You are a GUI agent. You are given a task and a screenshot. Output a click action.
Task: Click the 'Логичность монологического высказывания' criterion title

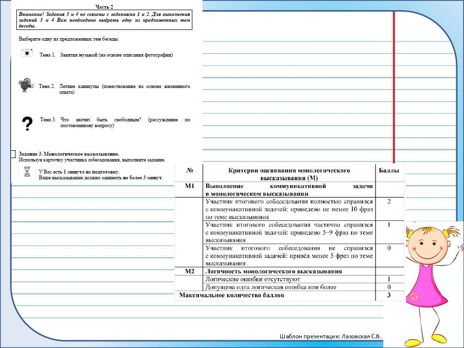pos(274,271)
